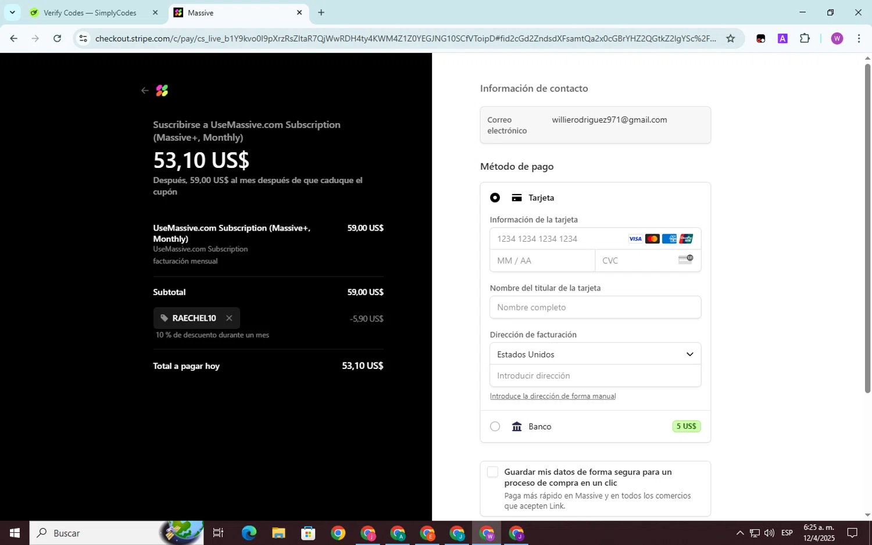Focus the CVC field
The height and width of the screenshot is (545, 872).
(648, 261)
